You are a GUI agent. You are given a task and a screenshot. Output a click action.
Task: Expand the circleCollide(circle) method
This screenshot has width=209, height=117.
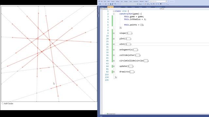114,61
